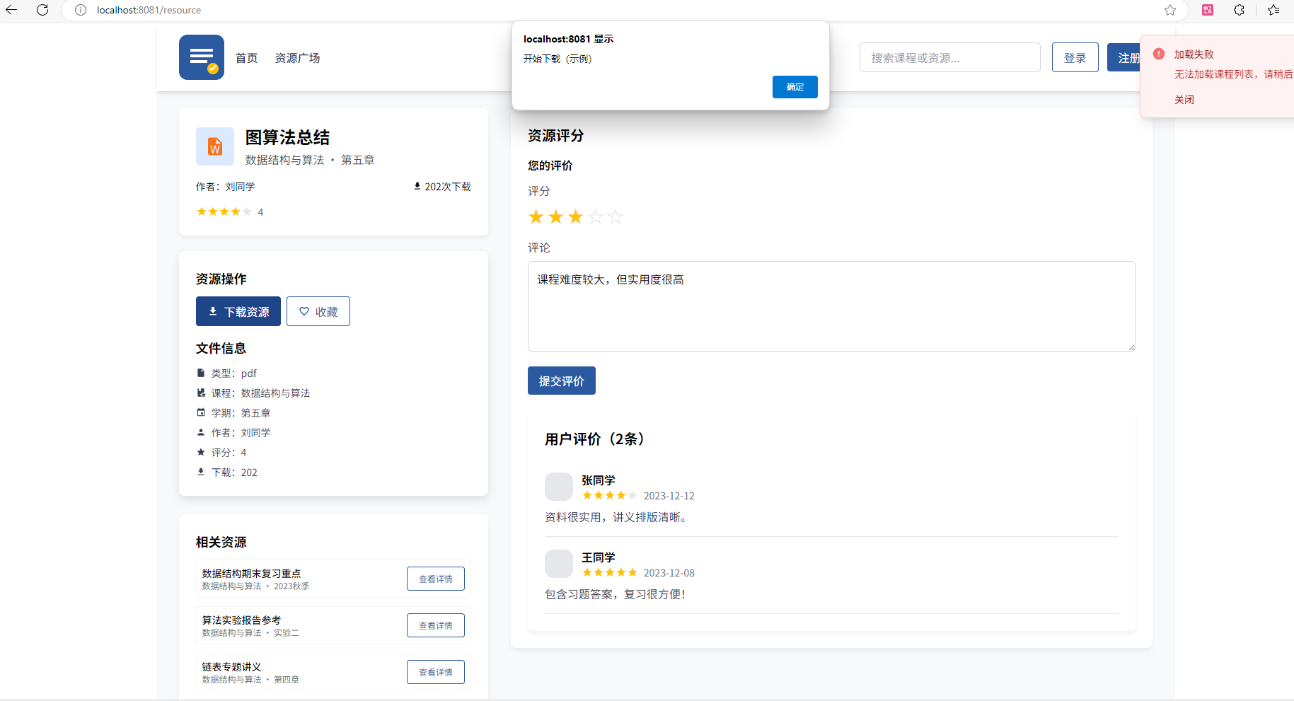Click the calendar icon beside 学期 in 文件信息
Image resolution: width=1294 pixels, height=701 pixels.
pyautogui.click(x=201, y=412)
